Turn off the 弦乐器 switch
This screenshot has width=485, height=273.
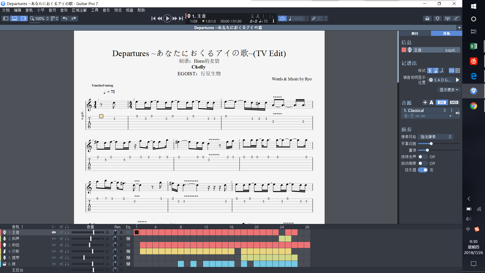(423, 170)
